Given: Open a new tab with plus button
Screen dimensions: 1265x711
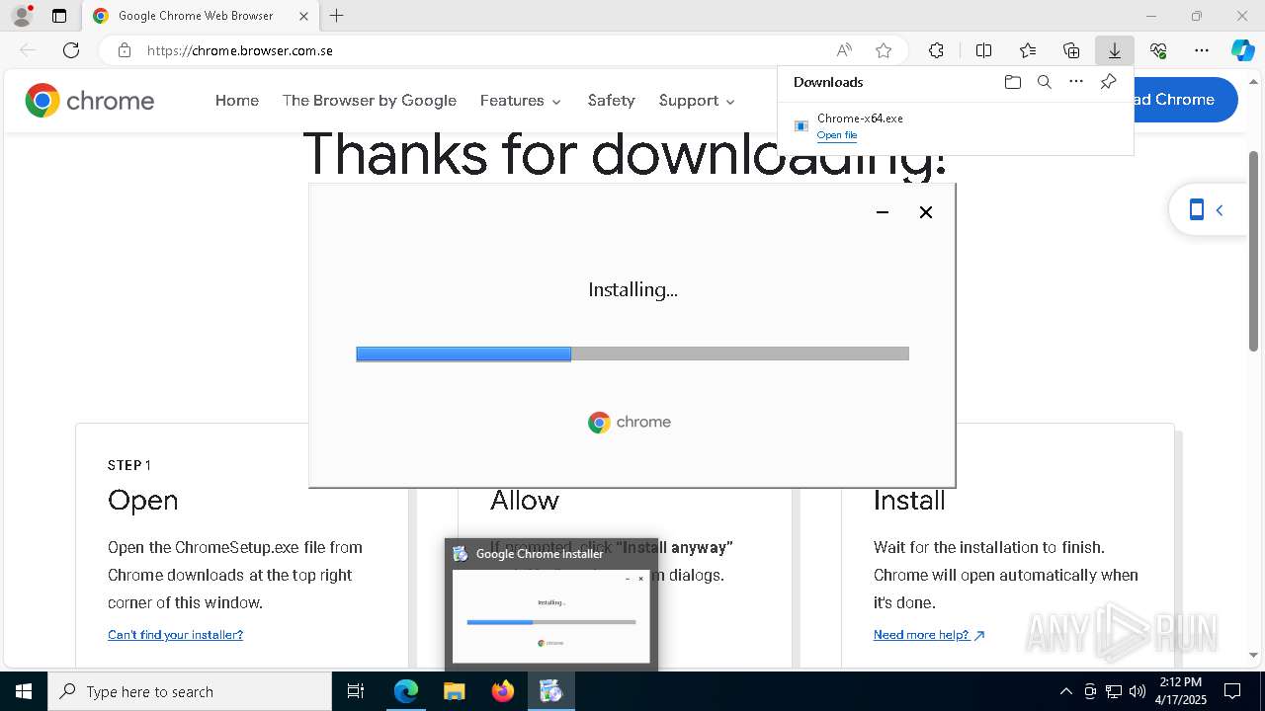Looking at the screenshot, I should point(337,16).
